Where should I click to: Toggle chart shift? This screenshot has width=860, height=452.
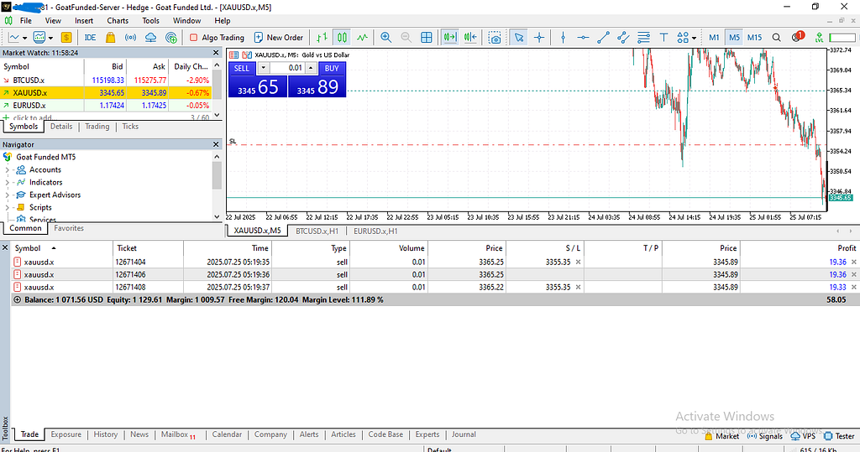point(470,37)
